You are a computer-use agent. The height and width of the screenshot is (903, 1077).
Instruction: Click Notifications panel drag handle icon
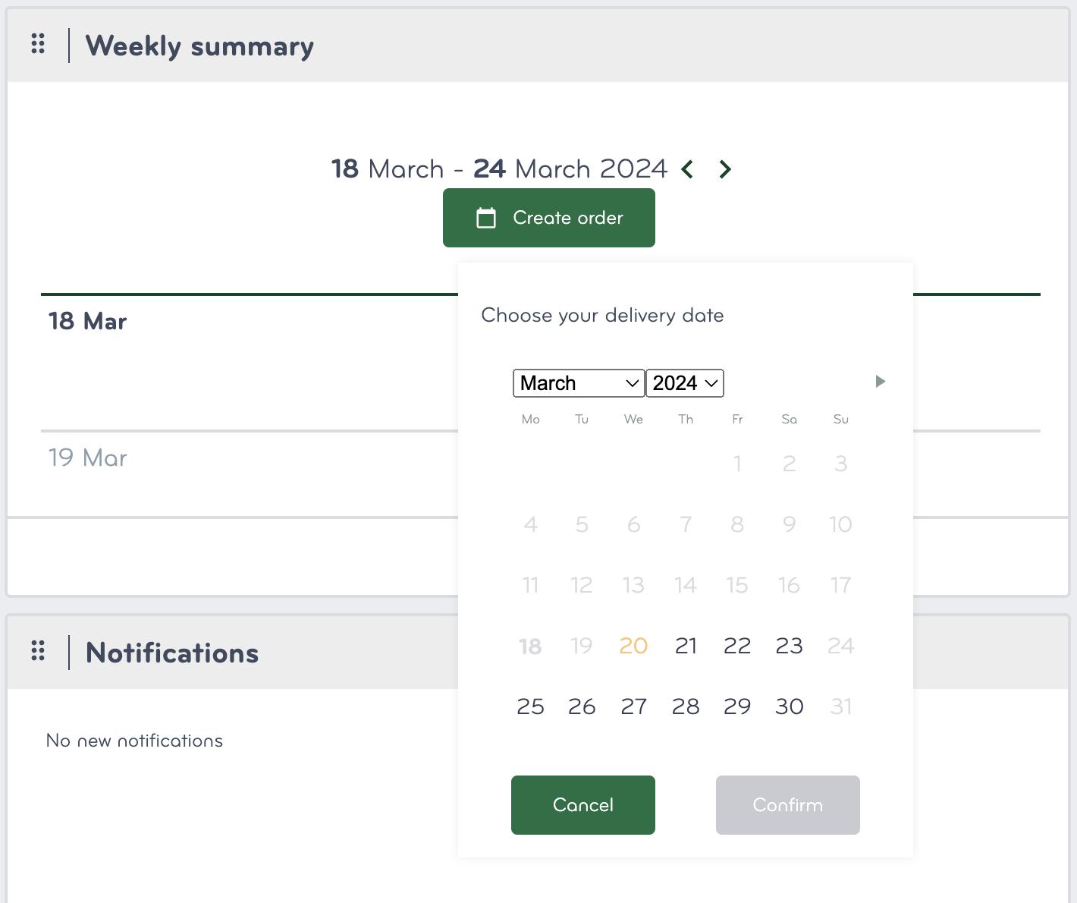click(38, 651)
